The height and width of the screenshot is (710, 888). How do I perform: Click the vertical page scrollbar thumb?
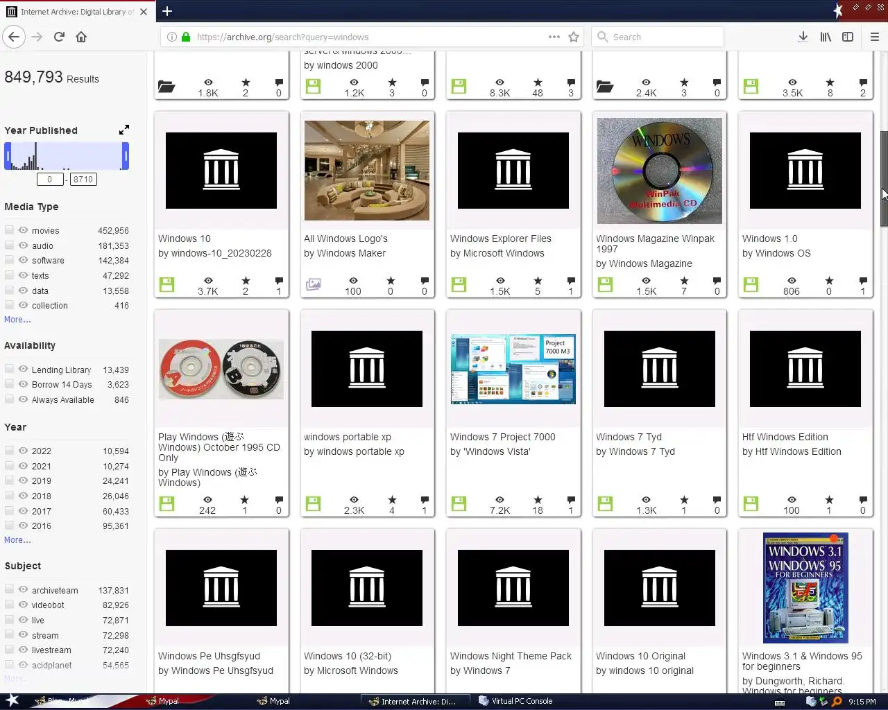[x=884, y=178]
